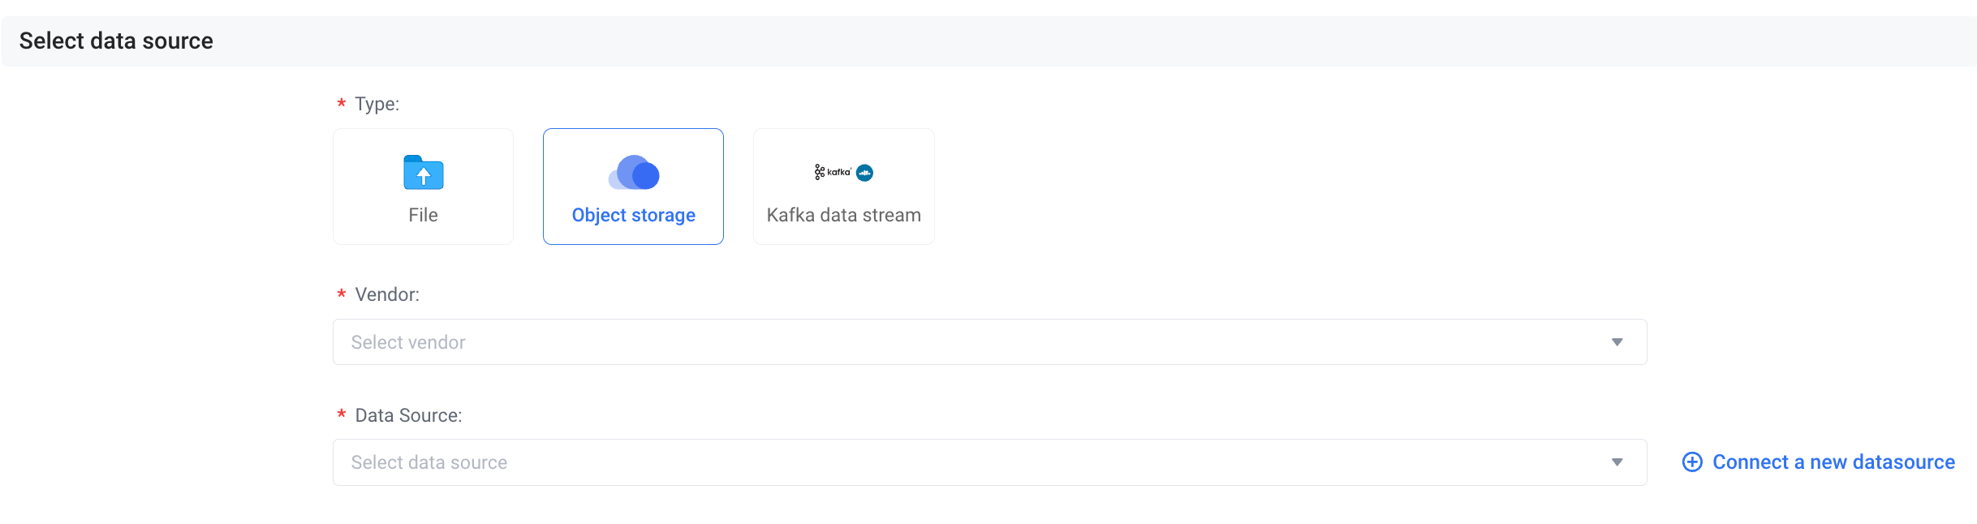Click the blue Confluent circle icon
The height and width of the screenshot is (524, 1977).
click(865, 172)
